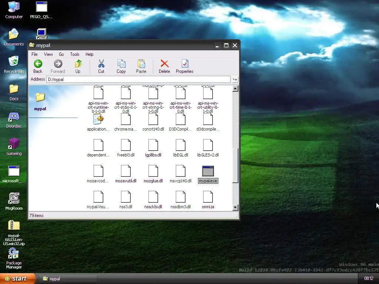
Task: Click the address bar Go arrow
Action: [x=235, y=80]
